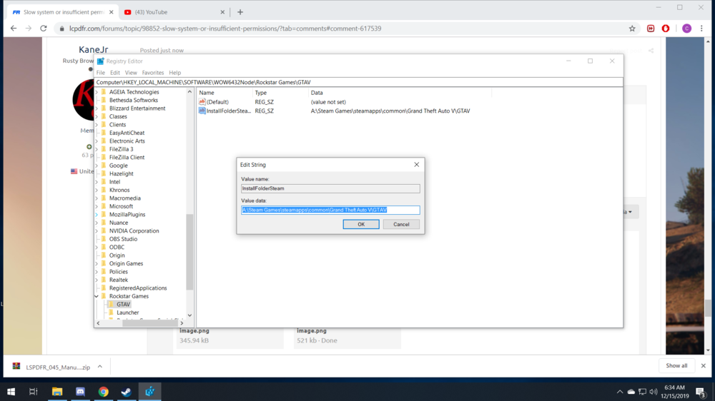This screenshot has width=715, height=401.
Task: Open File Explorer in the taskbar
Action: 57,392
